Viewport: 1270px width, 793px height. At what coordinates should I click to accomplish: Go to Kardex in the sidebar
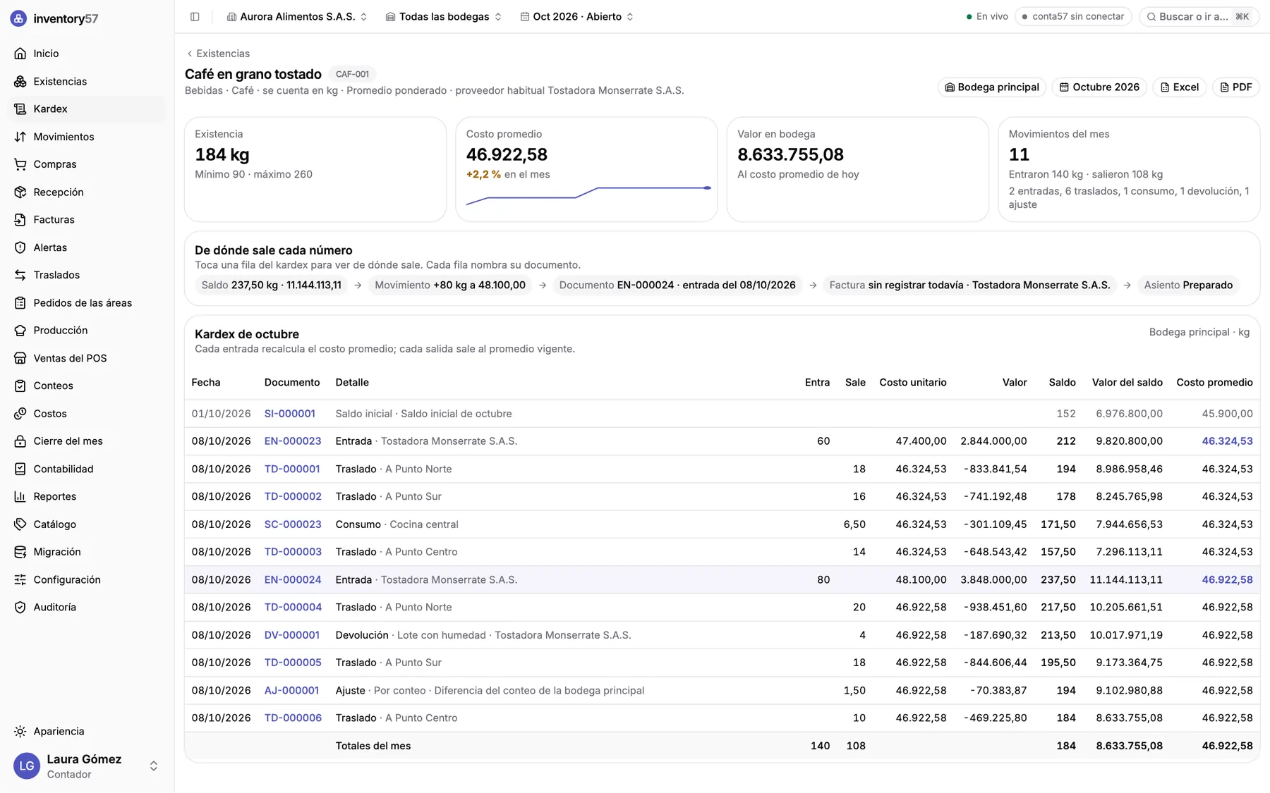(x=87, y=109)
